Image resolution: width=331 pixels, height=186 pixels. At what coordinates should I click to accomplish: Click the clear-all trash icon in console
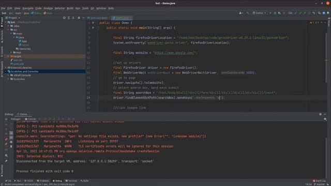pyautogui.click(x=11, y=146)
